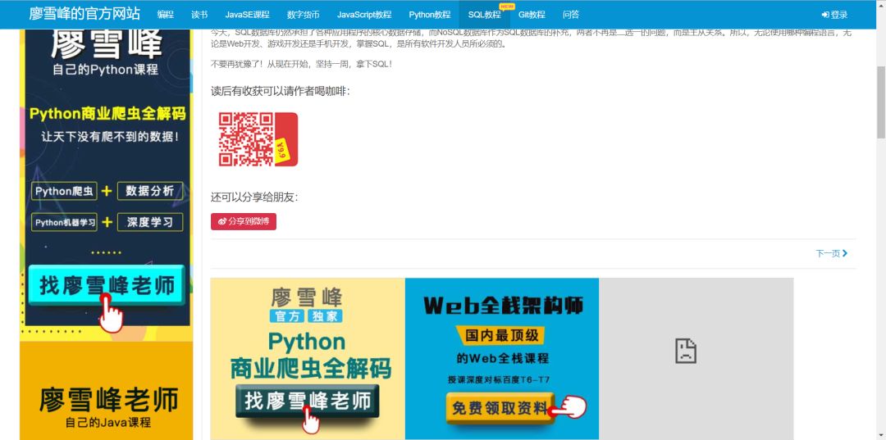
Task: Go to JavaScript教程 in navbar
Action: 364,15
